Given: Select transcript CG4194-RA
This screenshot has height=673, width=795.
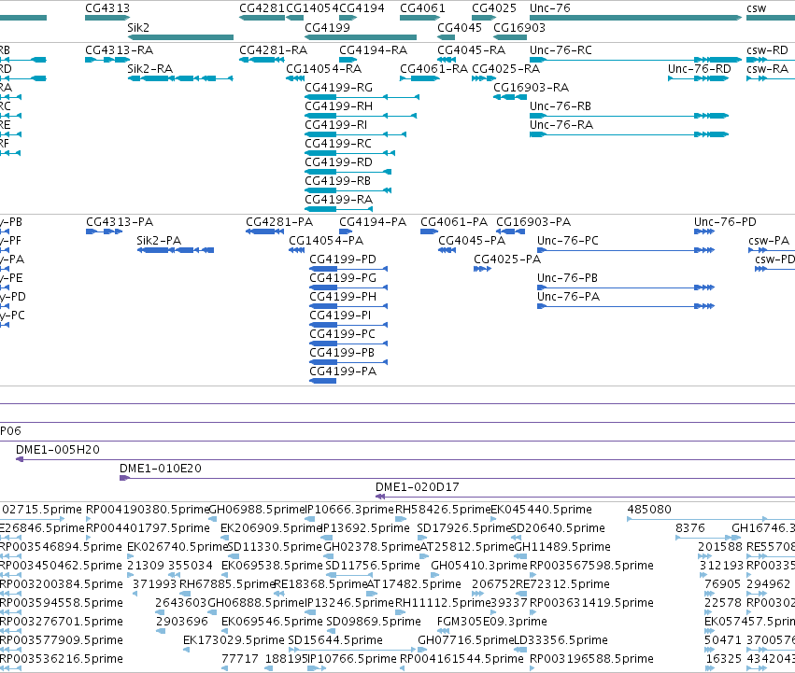Looking at the screenshot, I should click(373, 50).
